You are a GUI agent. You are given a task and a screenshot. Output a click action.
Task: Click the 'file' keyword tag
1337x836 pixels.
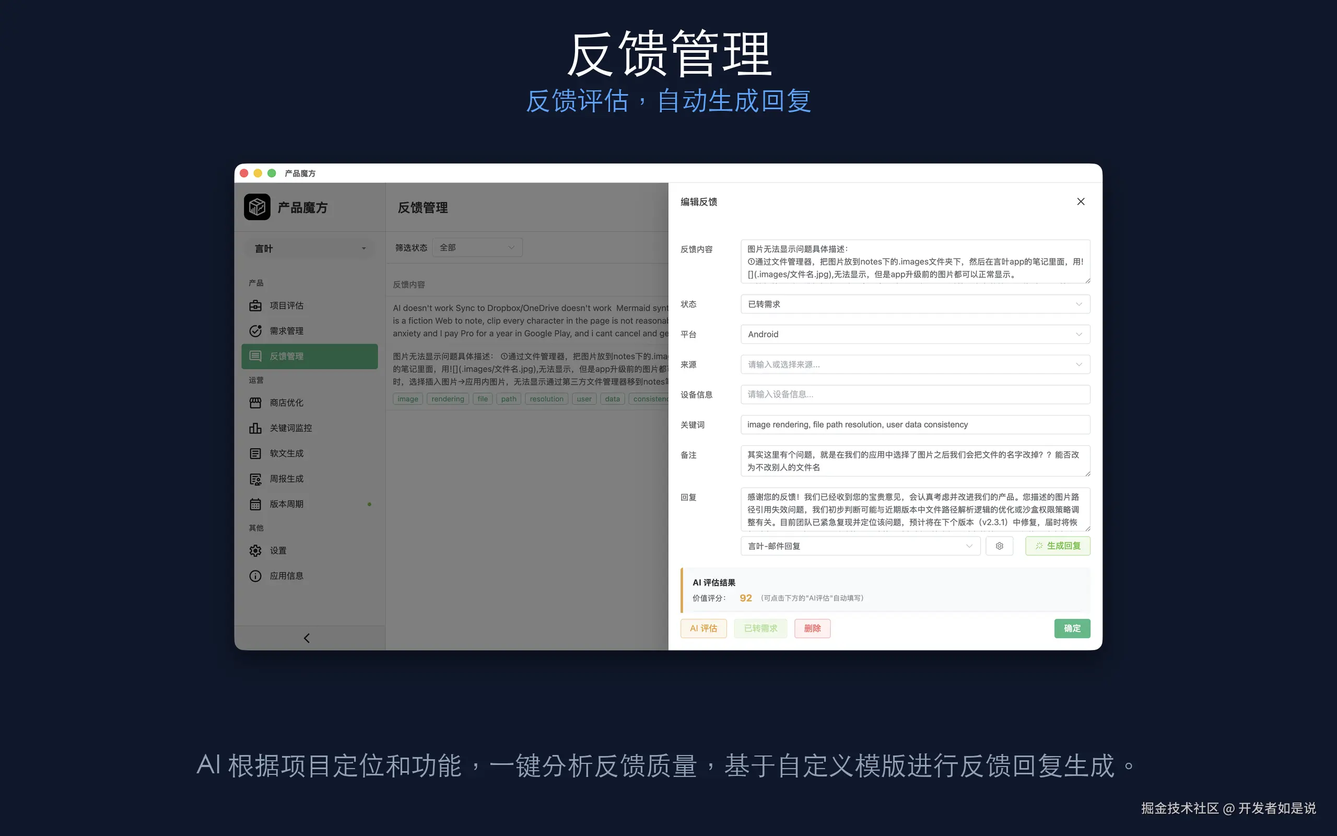click(x=483, y=399)
